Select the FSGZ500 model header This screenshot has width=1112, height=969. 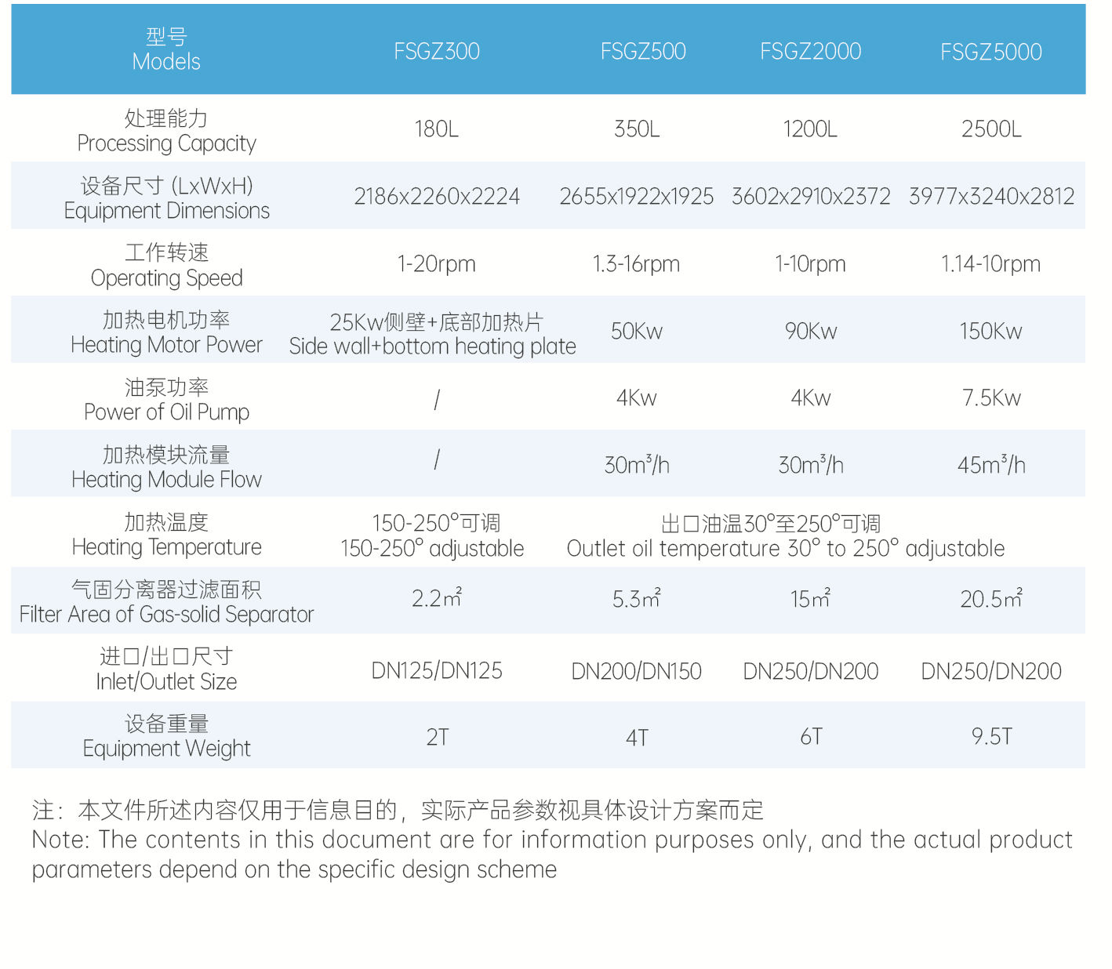642,52
